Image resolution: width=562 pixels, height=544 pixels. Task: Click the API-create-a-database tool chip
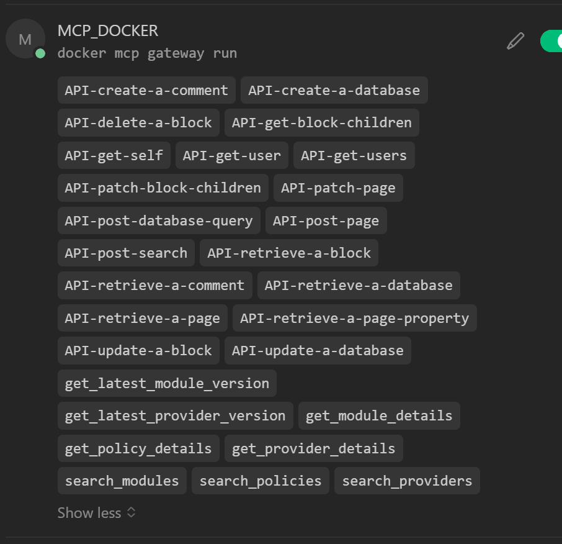tap(334, 90)
